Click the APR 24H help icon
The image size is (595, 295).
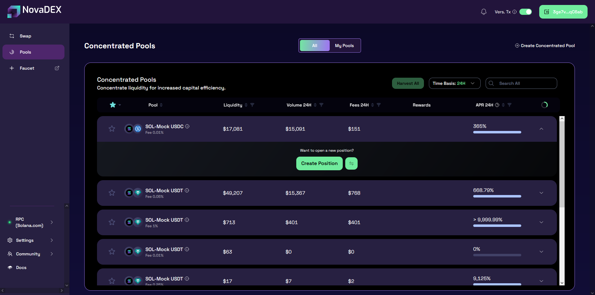click(497, 105)
